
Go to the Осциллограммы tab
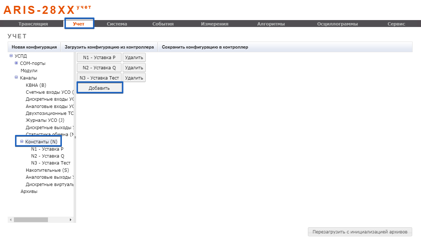click(x=337, y=24)
